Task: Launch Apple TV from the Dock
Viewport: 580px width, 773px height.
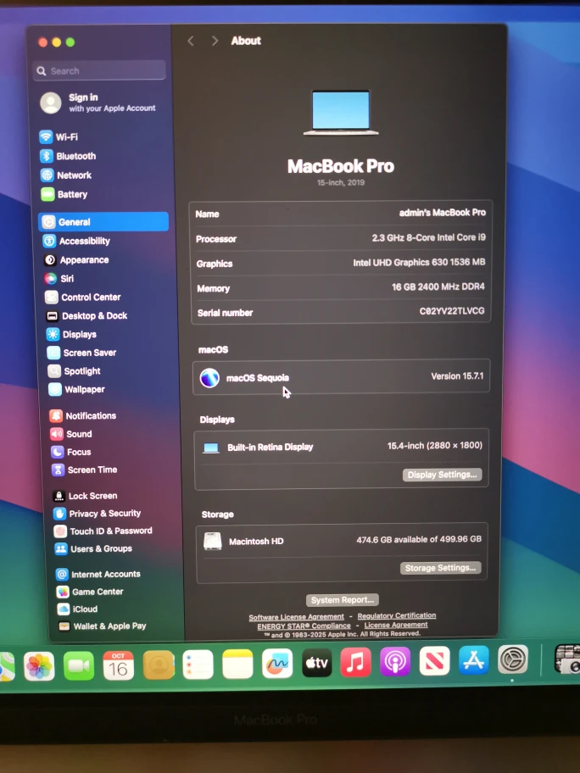Action: click(316, 663)
